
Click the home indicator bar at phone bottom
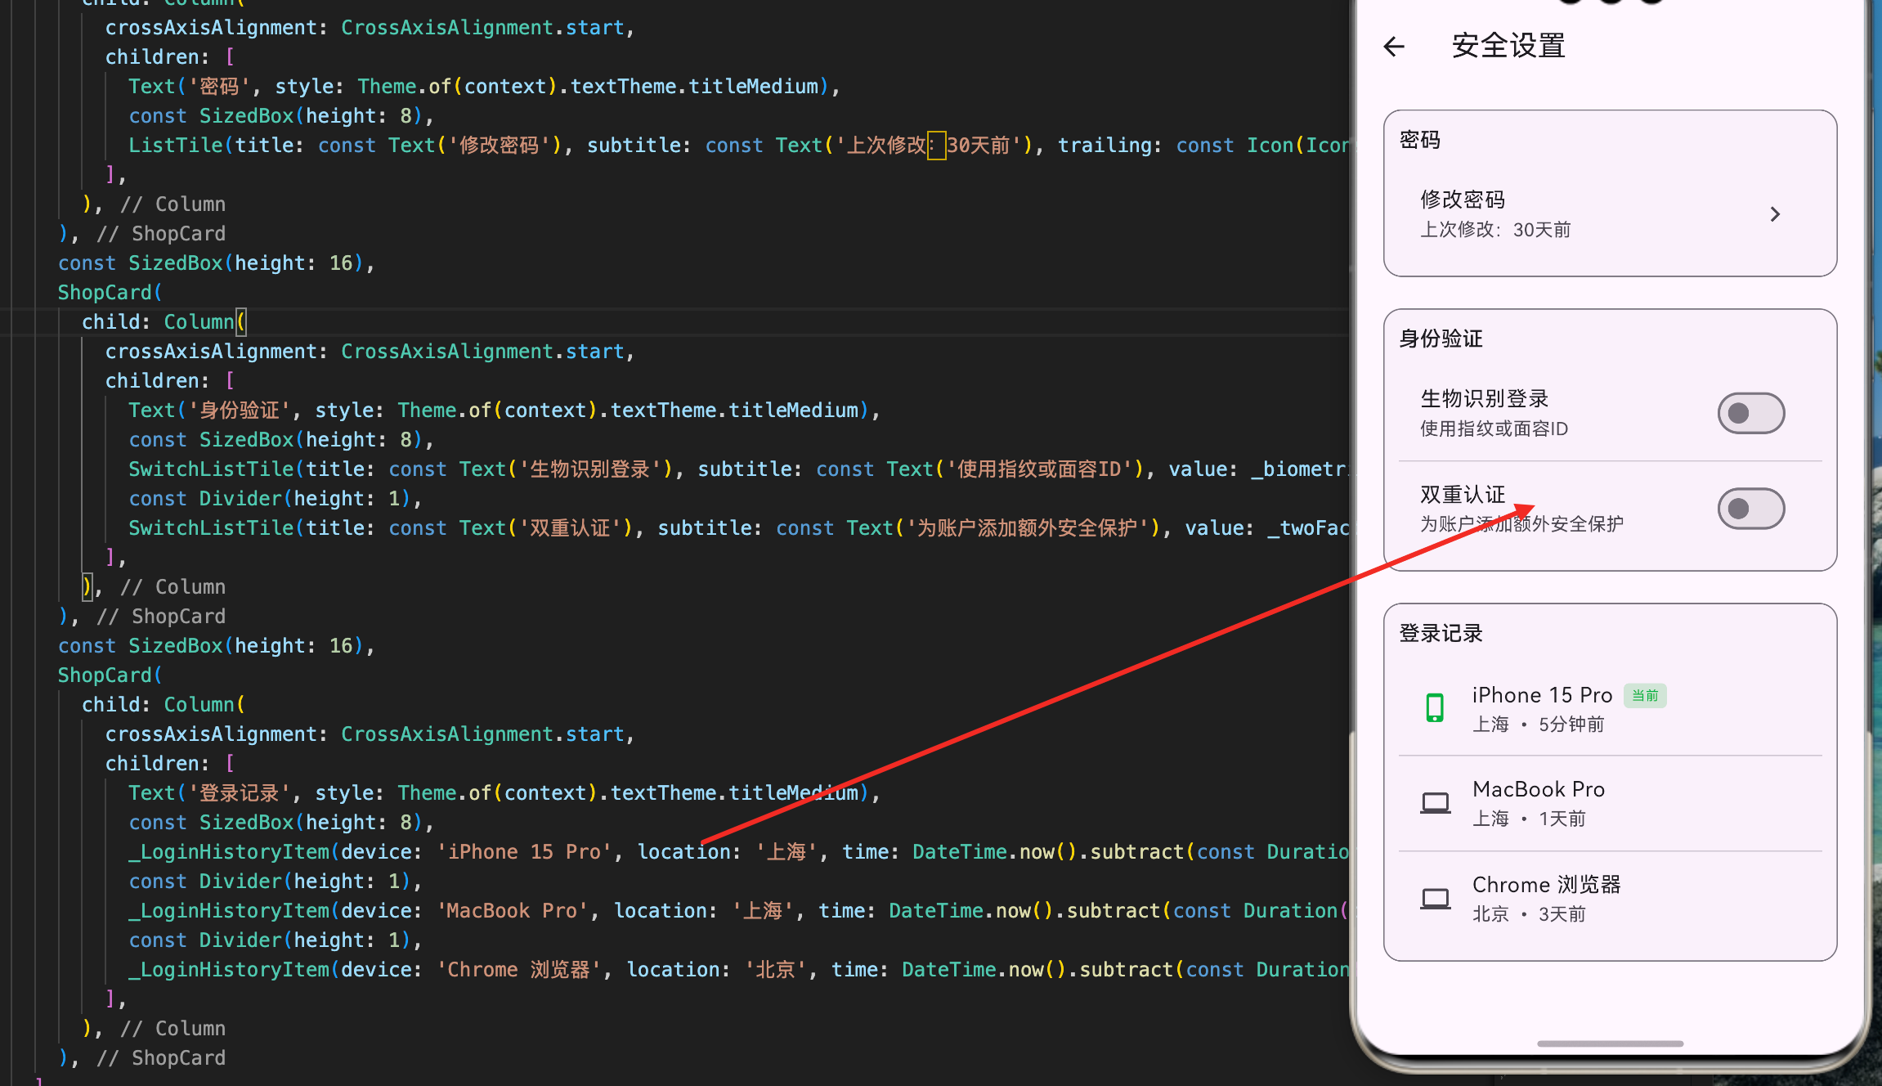click(1610, 1043)
